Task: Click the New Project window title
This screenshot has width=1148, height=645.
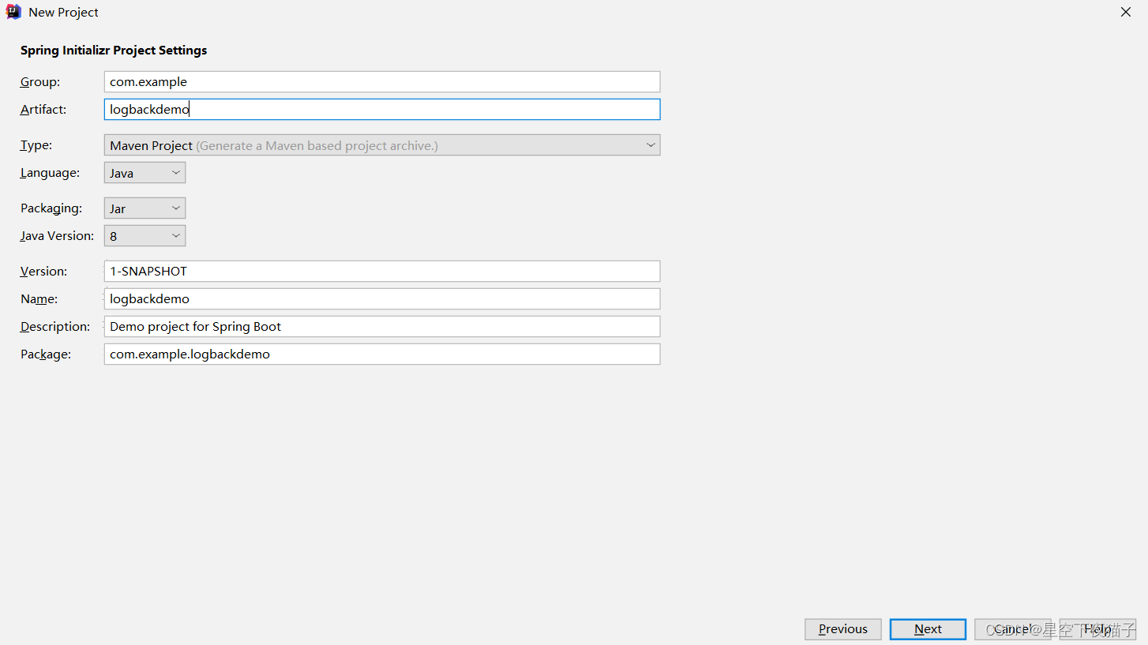Action: tap(64, 13)
